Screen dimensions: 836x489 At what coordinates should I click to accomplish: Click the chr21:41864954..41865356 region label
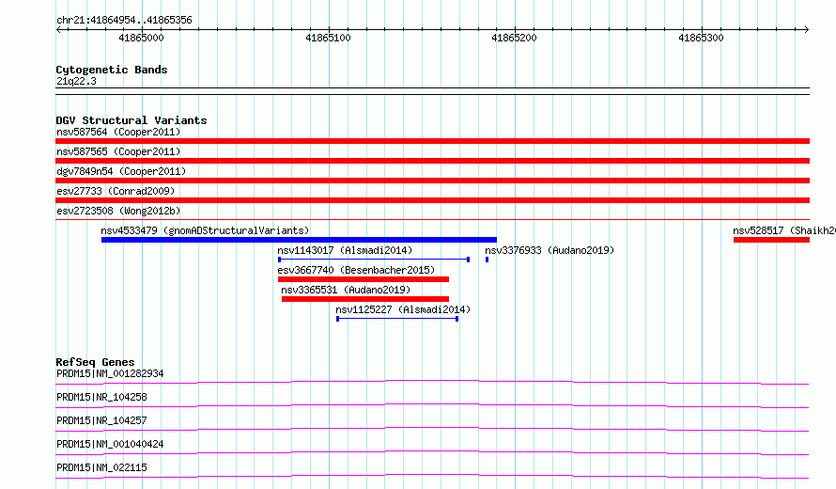tap(124, 21)
